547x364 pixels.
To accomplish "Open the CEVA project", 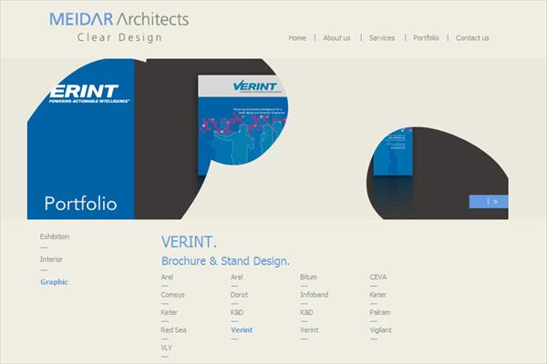I will [377, 277].
